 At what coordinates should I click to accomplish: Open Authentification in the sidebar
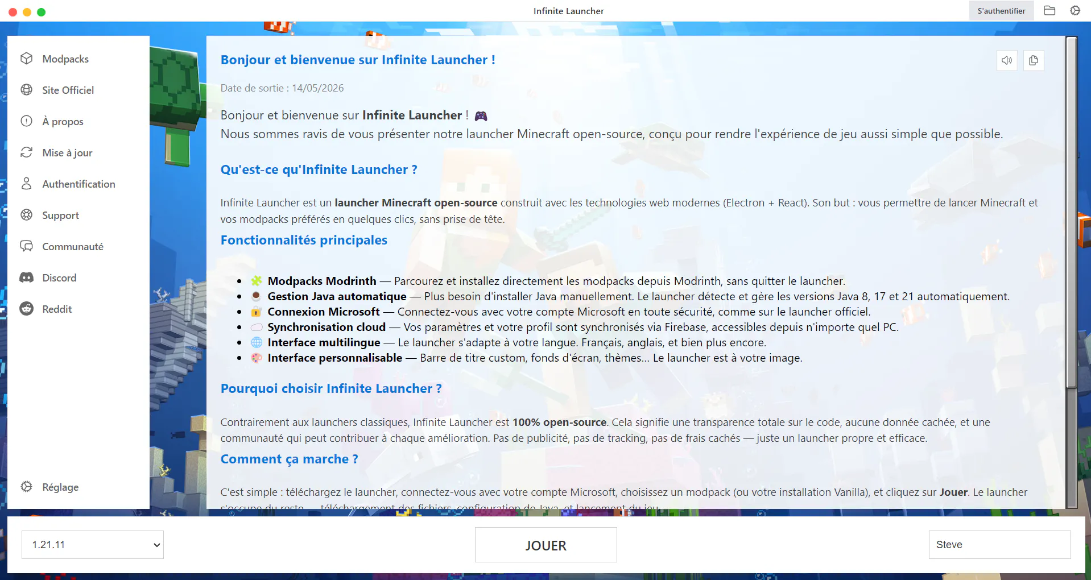tap(78, 184)
